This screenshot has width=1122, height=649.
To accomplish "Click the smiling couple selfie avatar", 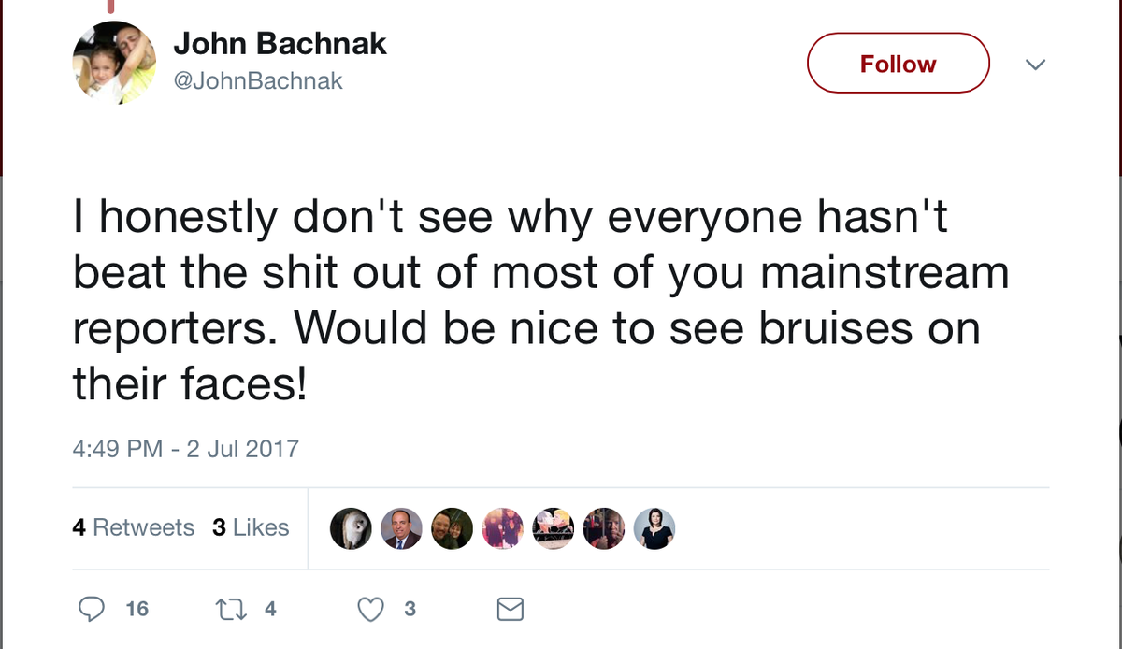I will pyautogui.click(x=452, y=528).
